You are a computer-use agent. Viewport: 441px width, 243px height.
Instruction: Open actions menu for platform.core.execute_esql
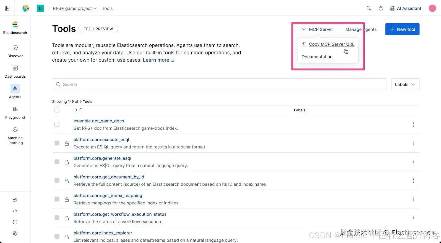413,143
